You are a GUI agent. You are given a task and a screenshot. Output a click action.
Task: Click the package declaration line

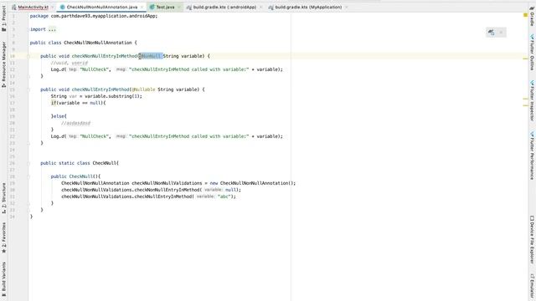pos(94,16)
